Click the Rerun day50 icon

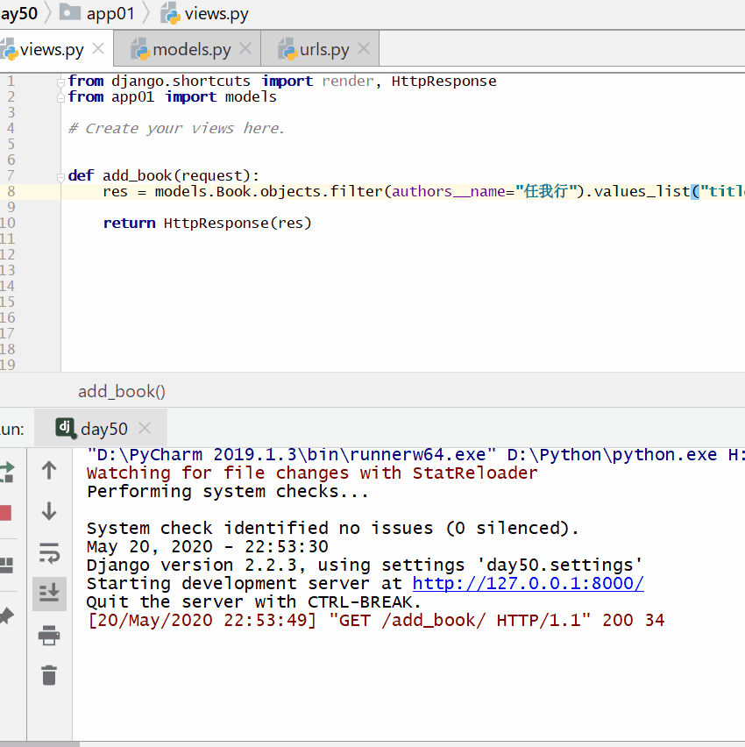5,472
